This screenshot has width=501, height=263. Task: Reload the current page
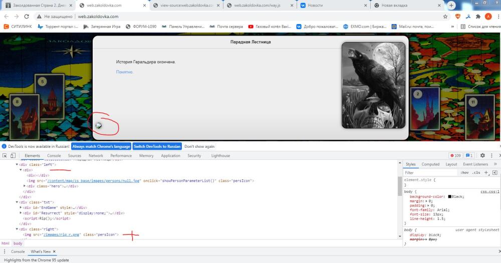pyautogui.click(x=27, y=17)
